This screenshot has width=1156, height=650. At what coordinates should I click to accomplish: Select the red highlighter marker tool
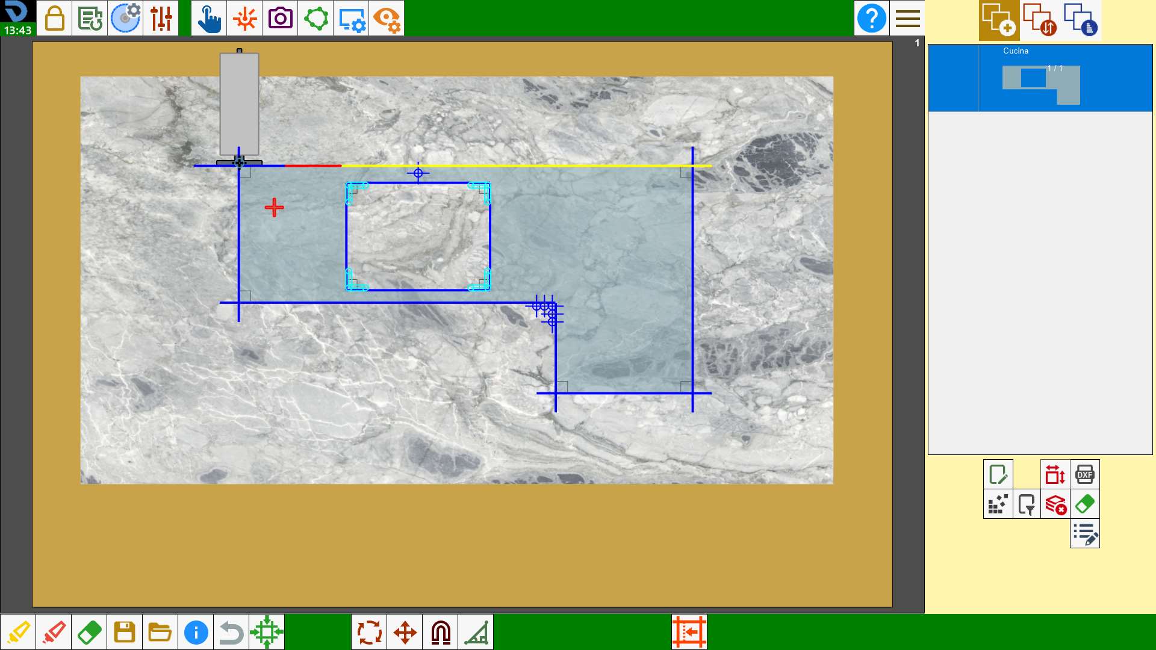tap(54, 632)
